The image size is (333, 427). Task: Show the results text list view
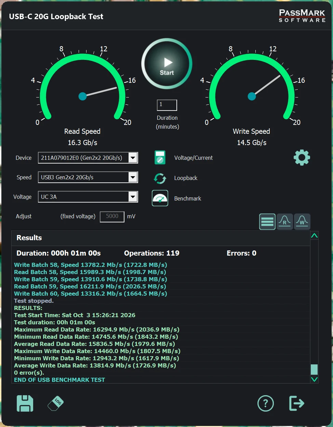(267, 221)
